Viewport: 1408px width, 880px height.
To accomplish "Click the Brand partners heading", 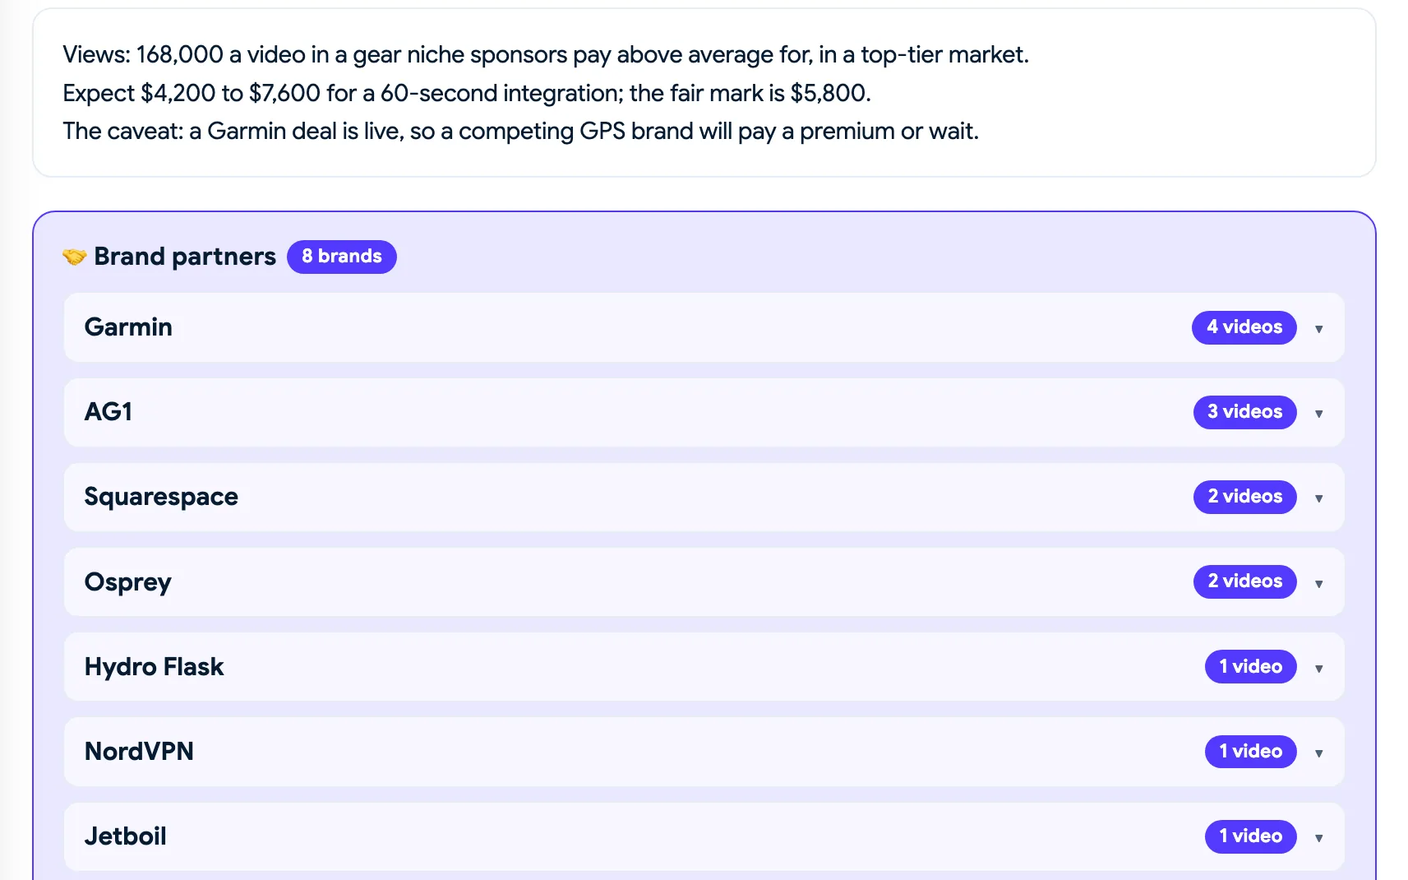I will click(185, 257).
